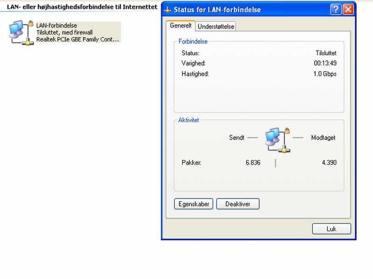This screenshot has height=279, width=373.
Task: Click 'Tilsluttet, med firewall' text
Action: click(x=64, y=32)
